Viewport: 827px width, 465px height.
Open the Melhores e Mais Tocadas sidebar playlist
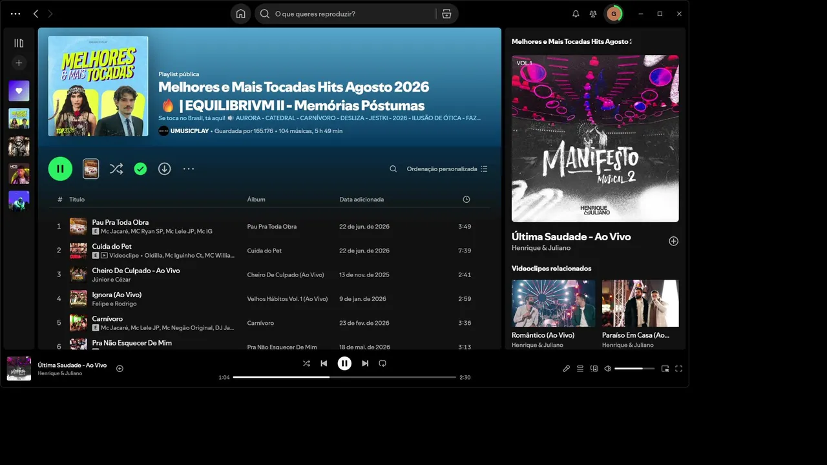(x=19, y=119)
